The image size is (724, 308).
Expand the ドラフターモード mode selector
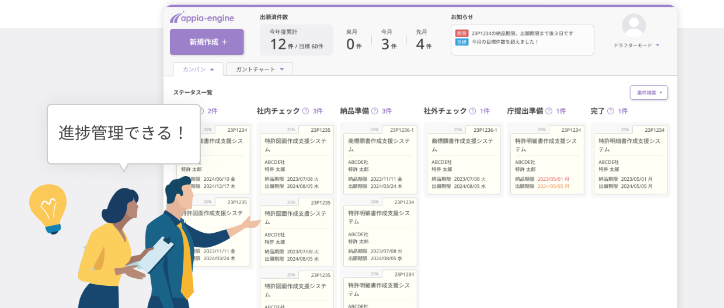[636, 45]
